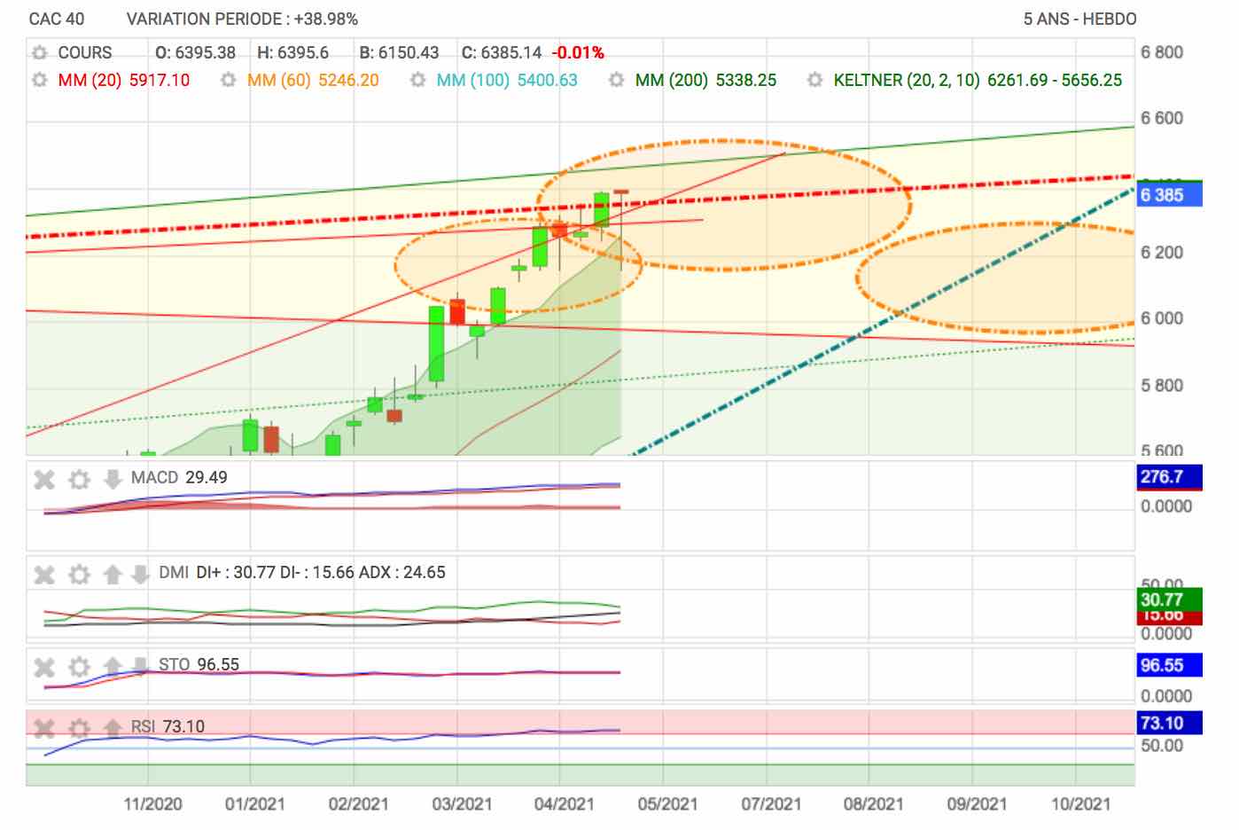Remove the DMI indicator panel
This screenshot has height=830, width=1239.
[44, 575]
